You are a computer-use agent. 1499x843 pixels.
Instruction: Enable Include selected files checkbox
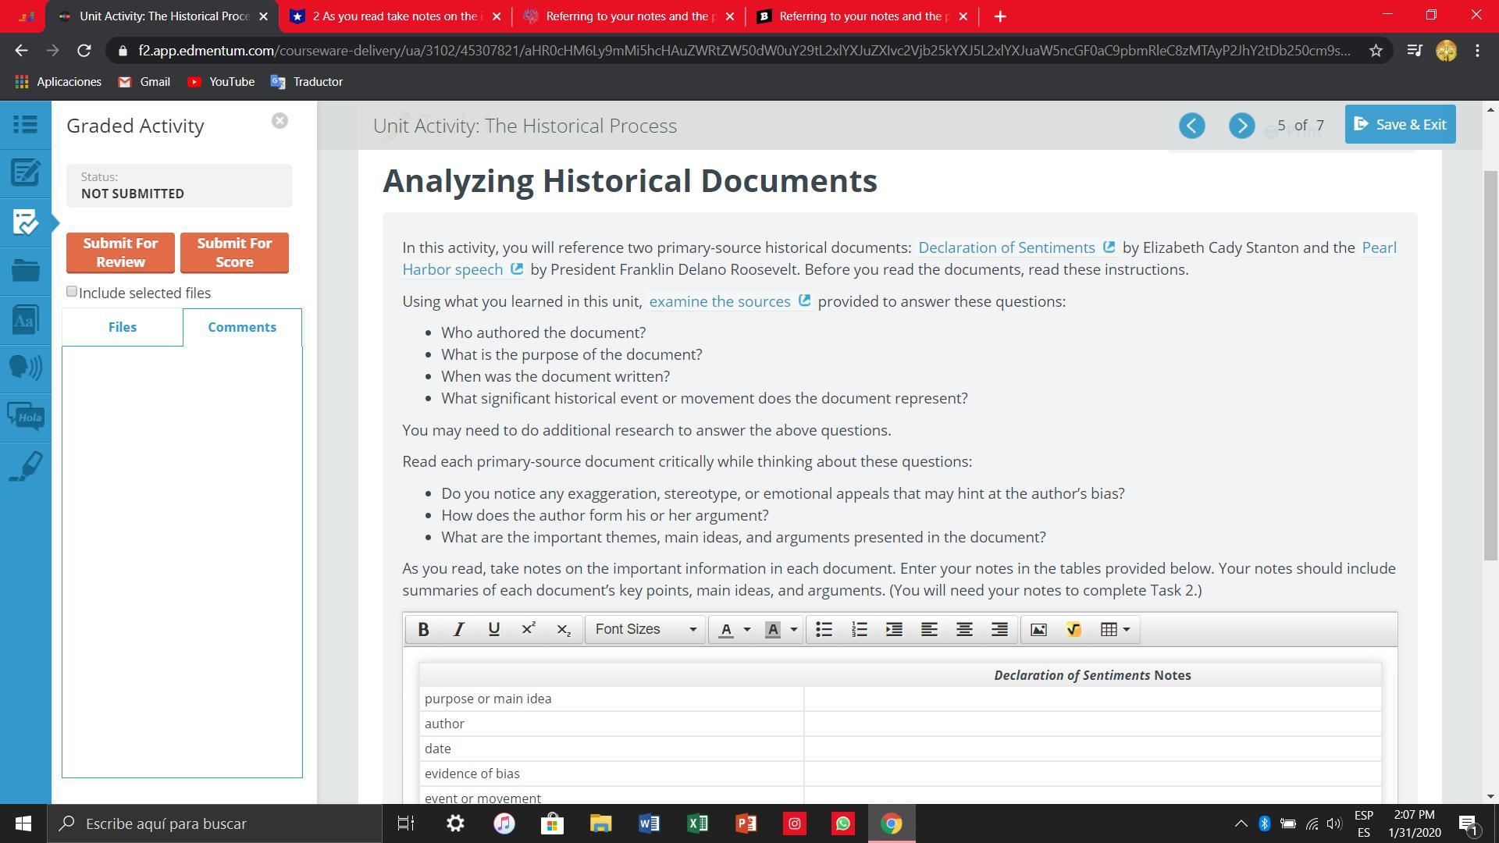[72, 292]
